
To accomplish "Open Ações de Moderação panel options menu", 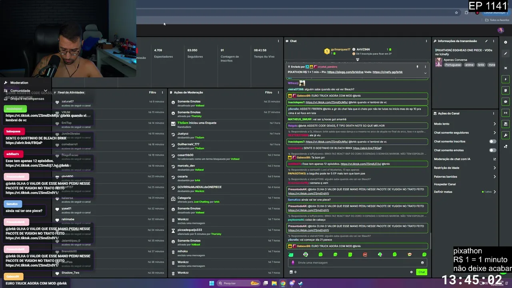I will (278, 92).
